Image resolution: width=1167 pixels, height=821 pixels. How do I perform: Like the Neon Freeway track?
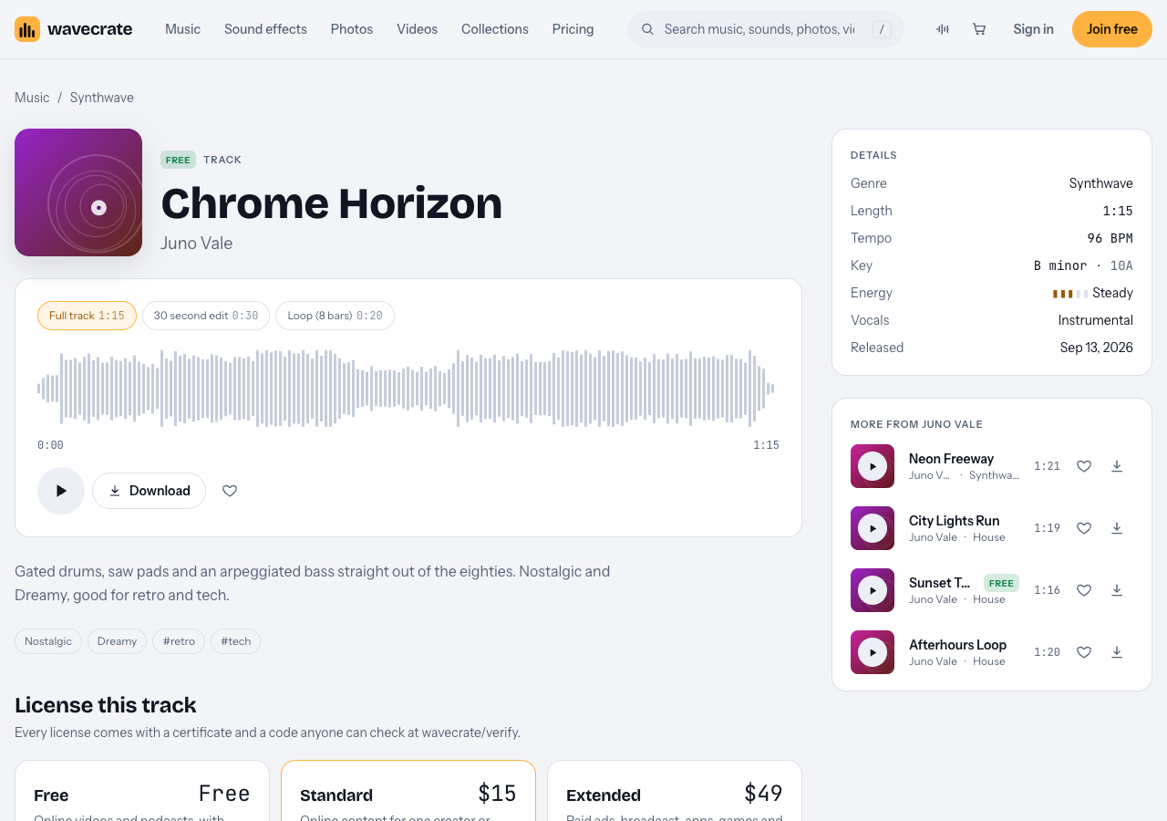pos(1084,466)
